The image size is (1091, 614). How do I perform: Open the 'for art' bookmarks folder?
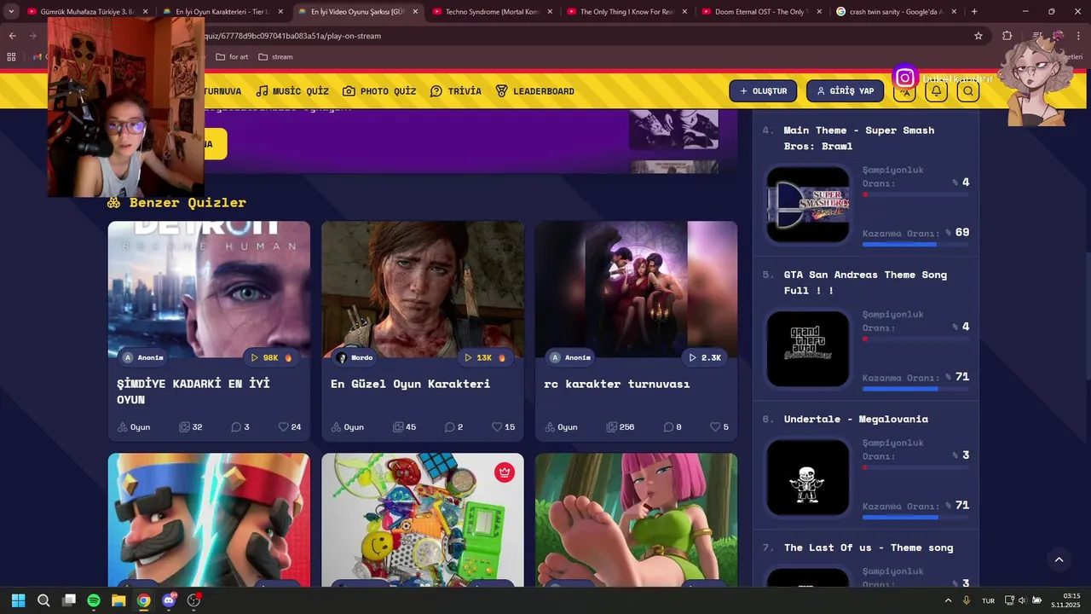pyautogui.click(x=232, y=57)
